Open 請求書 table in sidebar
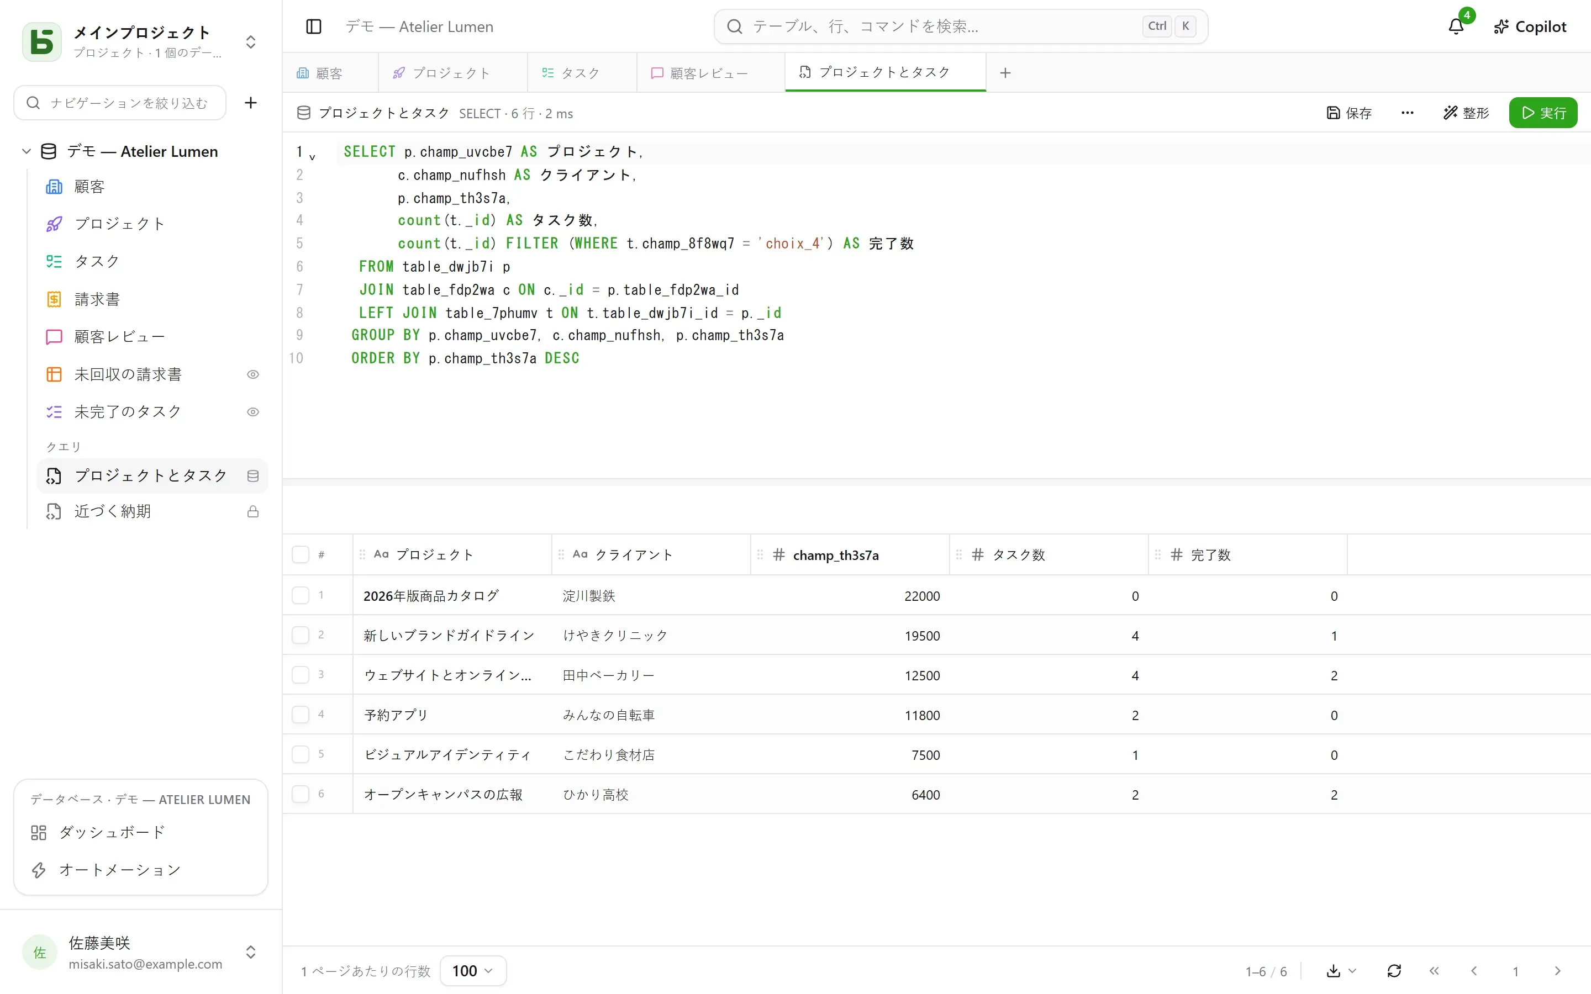Image resolution: width=1591 pixels, height=994 pixels. [x=152, y=299]
